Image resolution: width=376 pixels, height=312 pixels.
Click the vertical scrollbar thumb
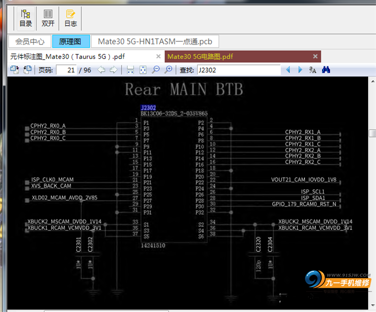tap(373, 133)
